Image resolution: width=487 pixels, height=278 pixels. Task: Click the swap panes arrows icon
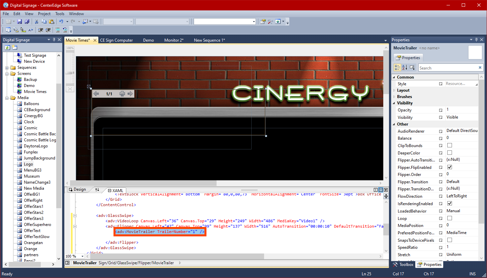pyautogui.click(x=97, y=190)
